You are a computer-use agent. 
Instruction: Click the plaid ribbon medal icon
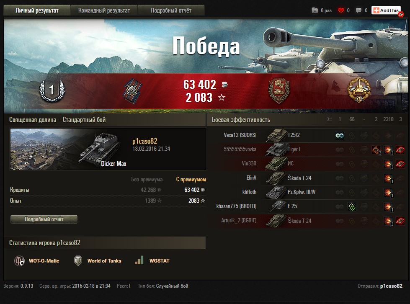133,91
